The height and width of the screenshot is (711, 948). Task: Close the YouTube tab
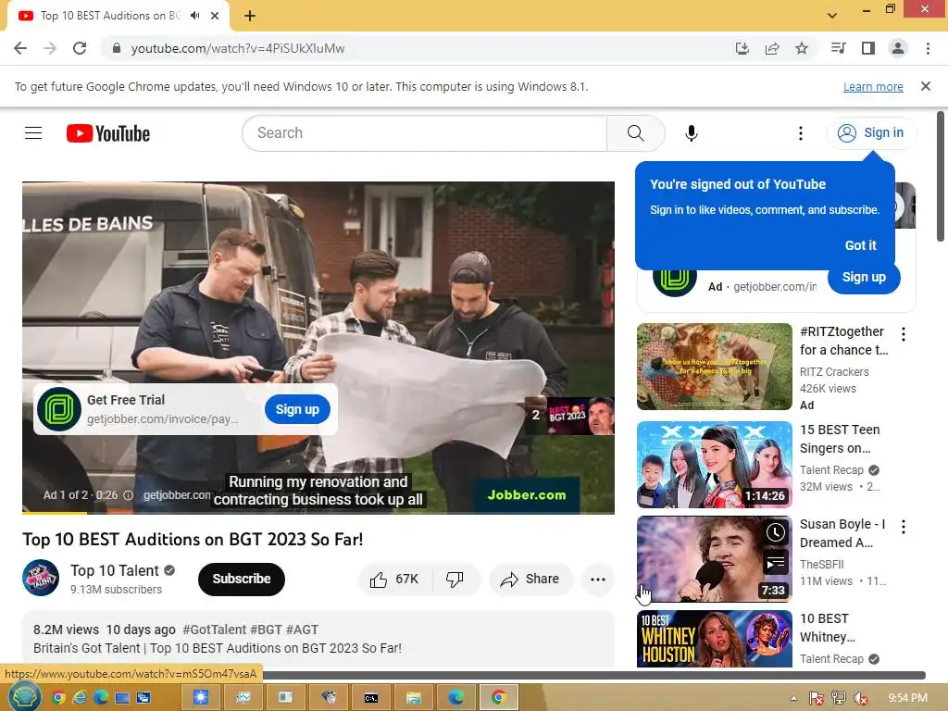point(215,16)
